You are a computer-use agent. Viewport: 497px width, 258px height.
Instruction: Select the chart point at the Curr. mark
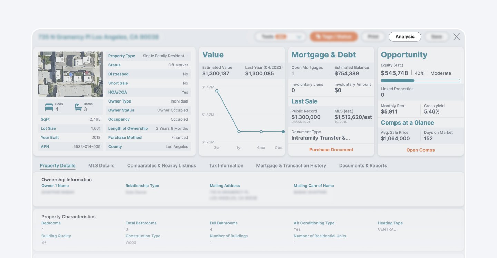[283, 131]
